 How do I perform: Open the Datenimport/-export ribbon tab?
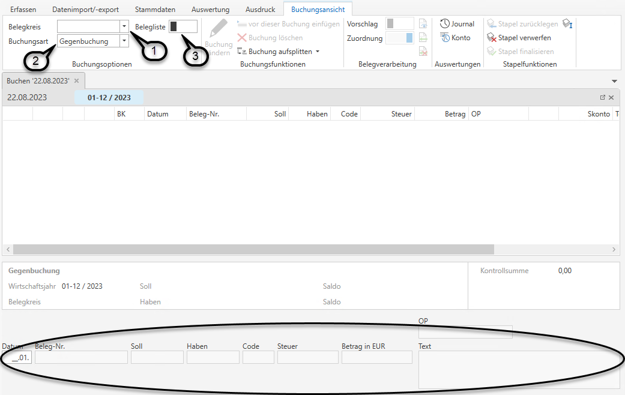pyautogui.click(x=85, y=10)
